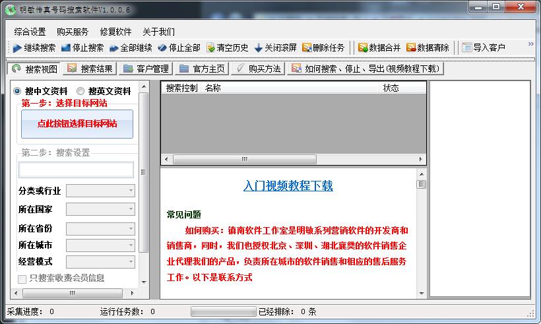Screen dimensions: 541x324
Task: Open the 入门视频教程下载 link
Action: [288, 186]
